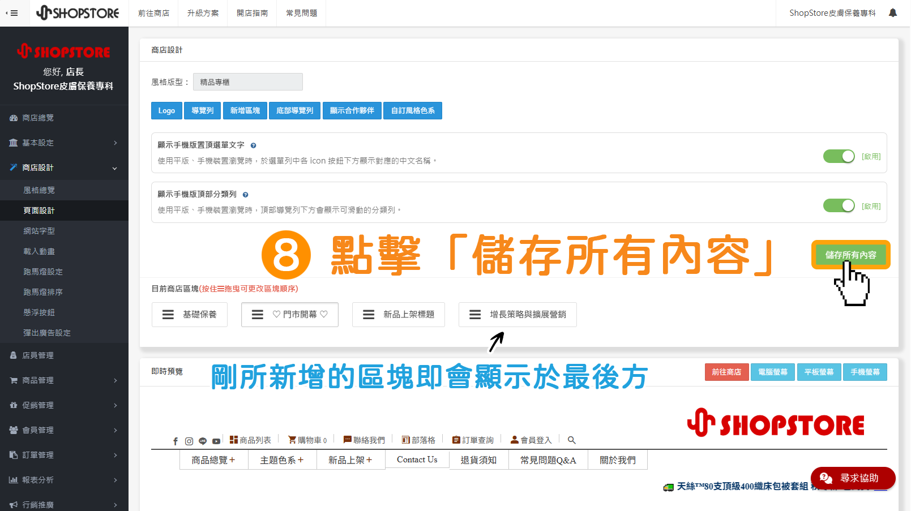911x511 pixels.
Task: Open YouTube icon in preview header
Action: tap(216, 441)
